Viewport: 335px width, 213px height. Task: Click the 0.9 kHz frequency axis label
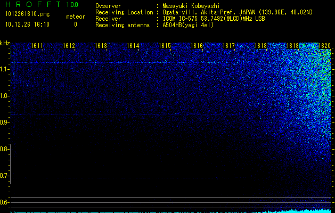tap(4, 122)
